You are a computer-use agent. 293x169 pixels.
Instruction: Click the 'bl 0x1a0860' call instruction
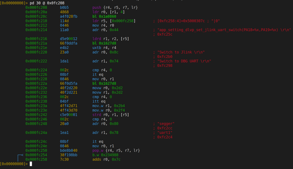click(105, 16)
